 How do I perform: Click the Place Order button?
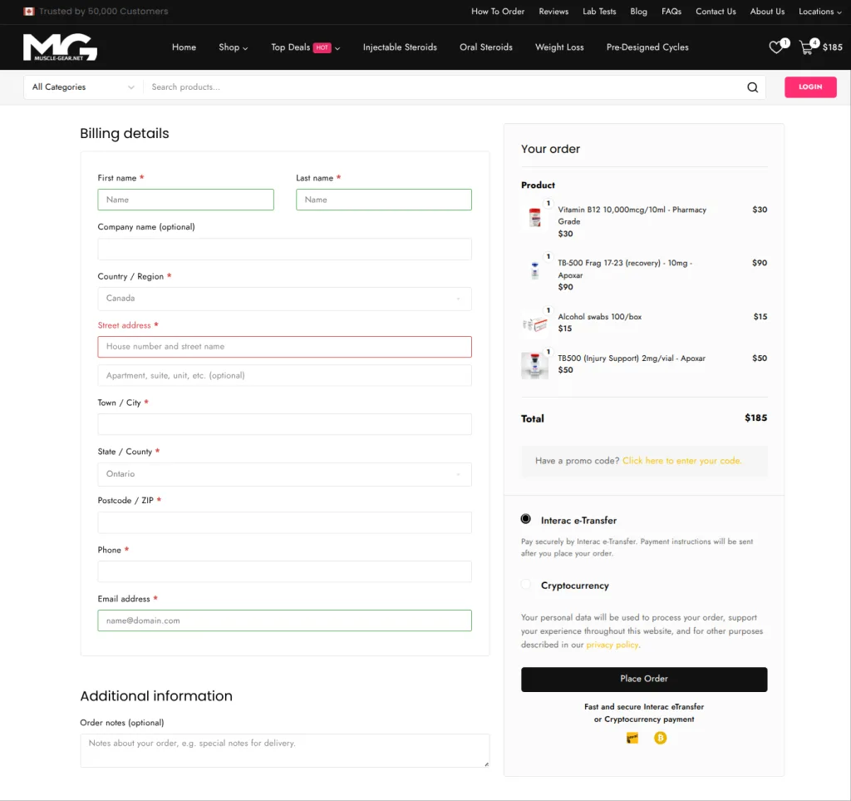pos(644,680)
